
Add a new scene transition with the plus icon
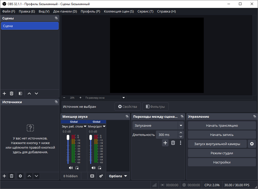click(x=165, y=143)
